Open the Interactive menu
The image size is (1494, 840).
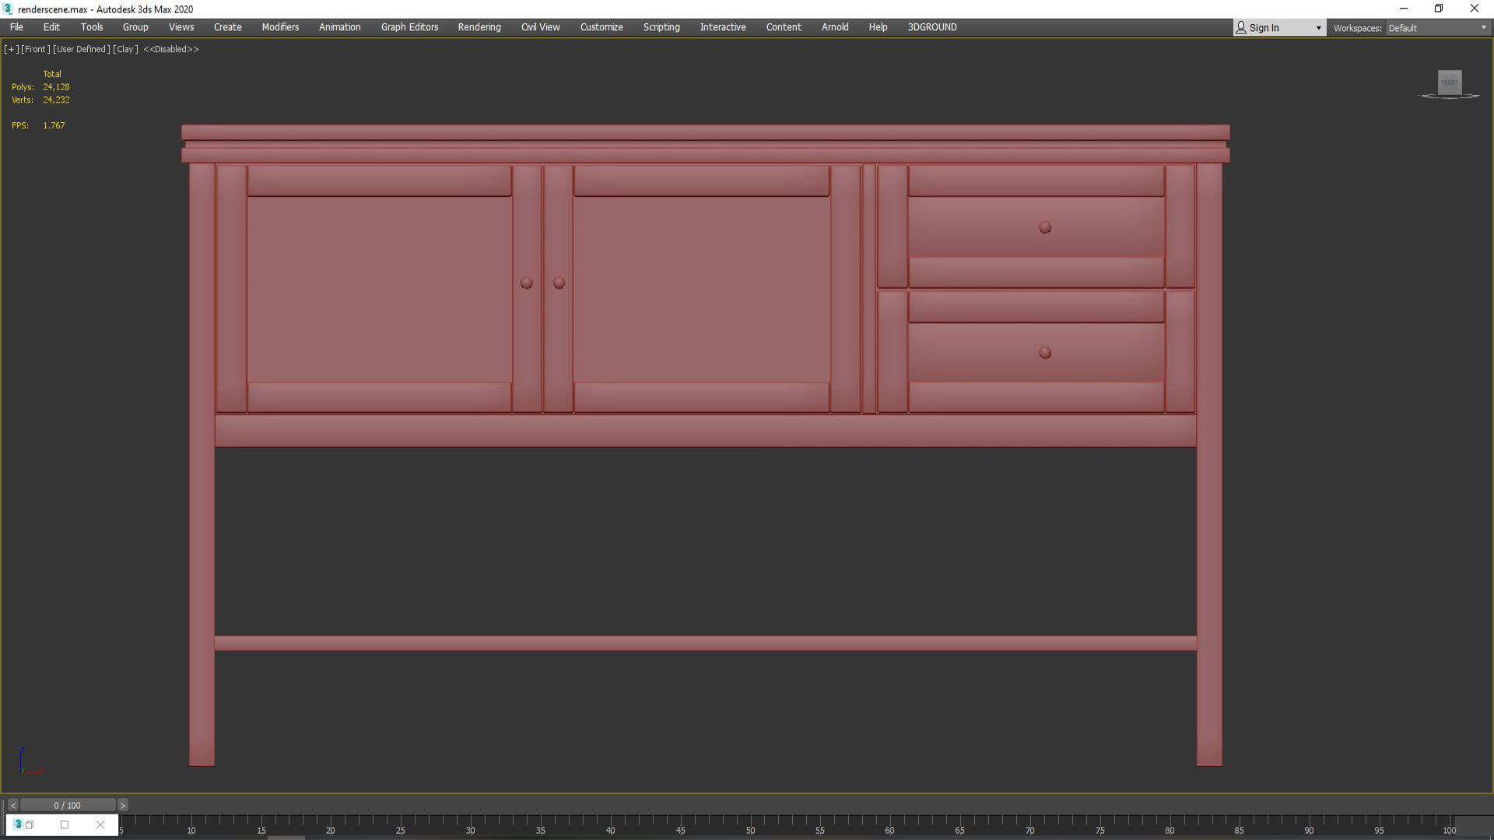(723, 27)
